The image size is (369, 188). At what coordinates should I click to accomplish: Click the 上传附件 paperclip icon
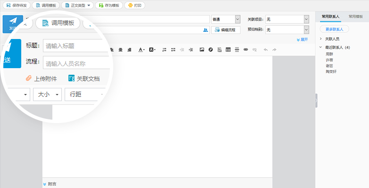[x=28, y=78]
